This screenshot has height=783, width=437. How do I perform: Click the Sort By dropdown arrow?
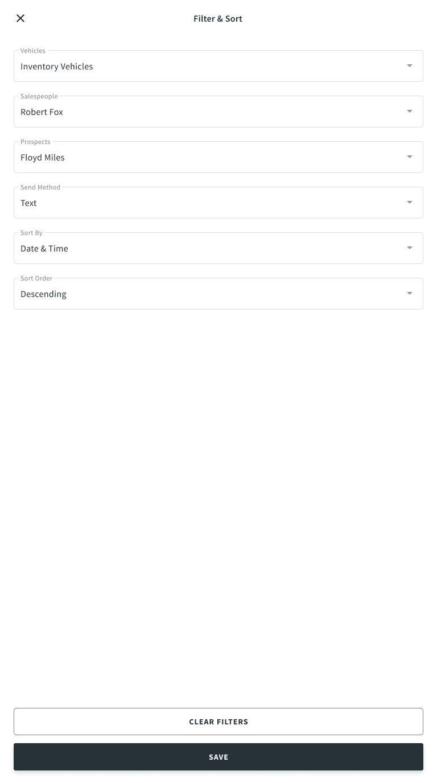click(409, 248)
